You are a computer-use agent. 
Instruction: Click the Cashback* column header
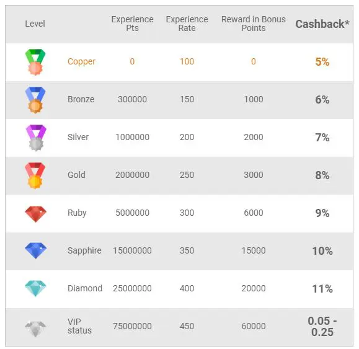coord(322,24)
